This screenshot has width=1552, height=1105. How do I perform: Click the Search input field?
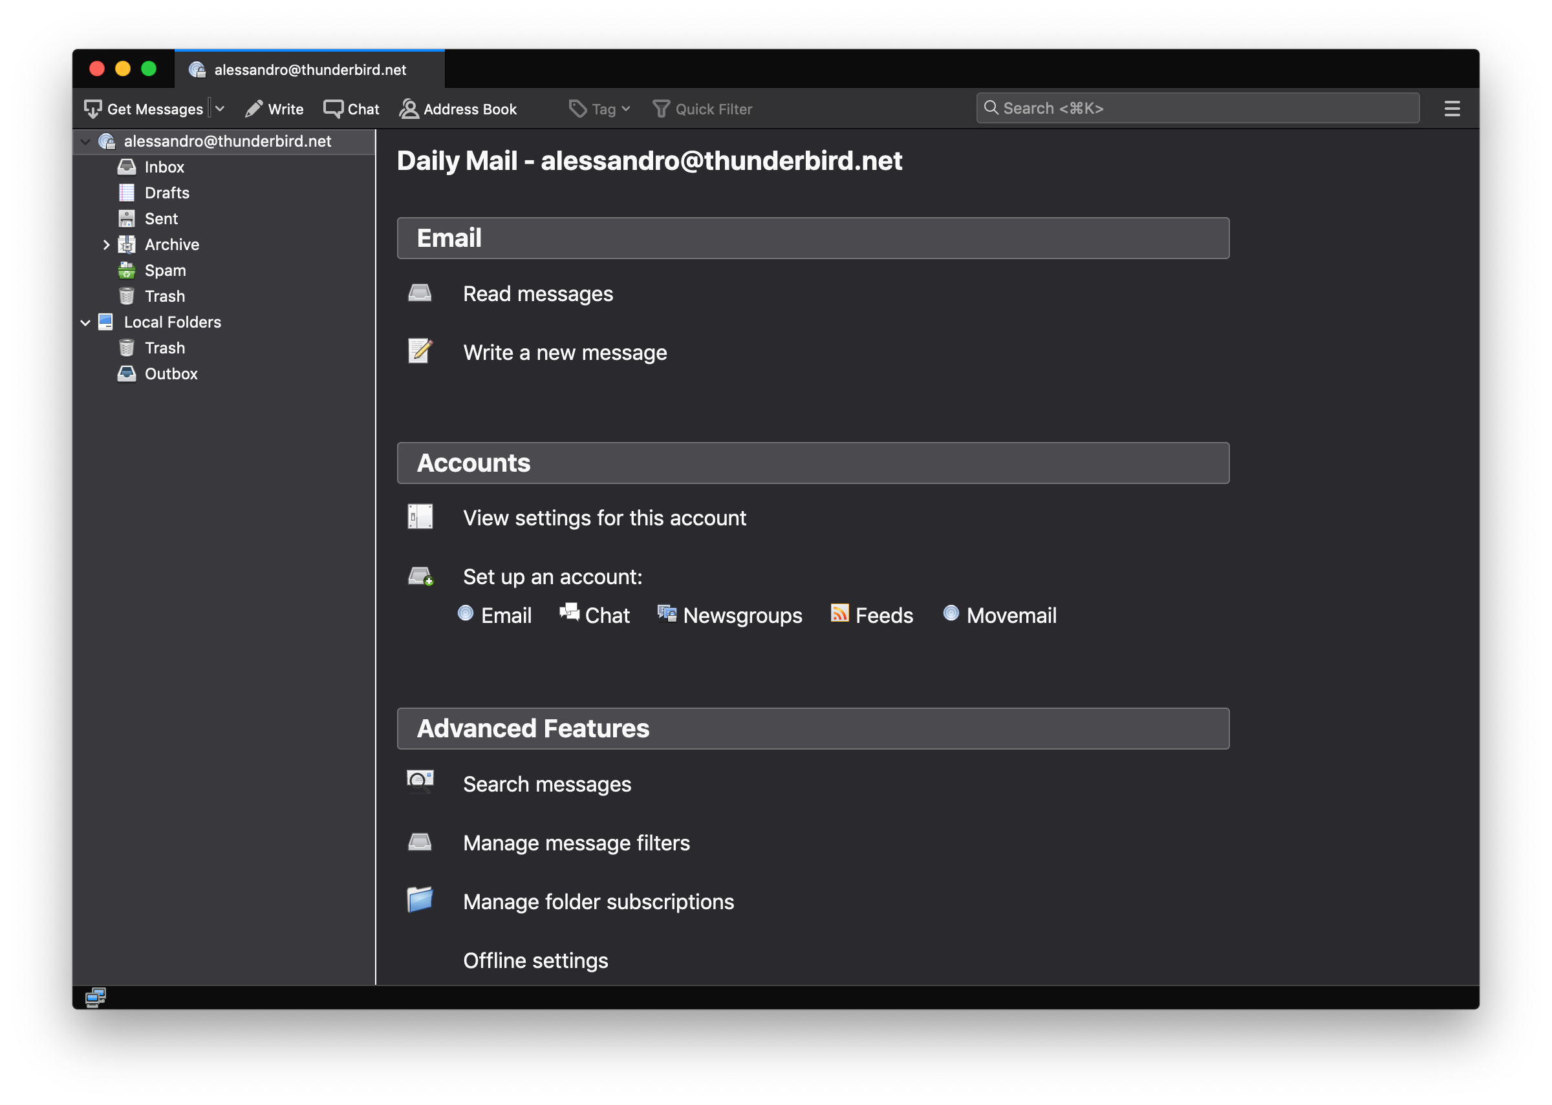1199,108
